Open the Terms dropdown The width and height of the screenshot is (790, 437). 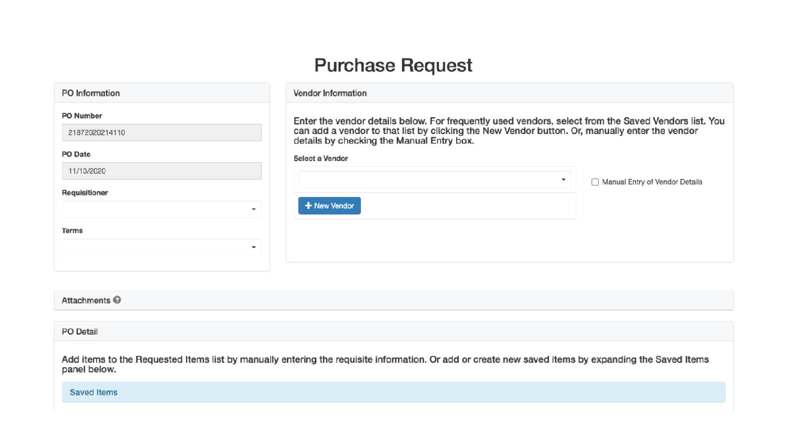click(x=161, y=247)
